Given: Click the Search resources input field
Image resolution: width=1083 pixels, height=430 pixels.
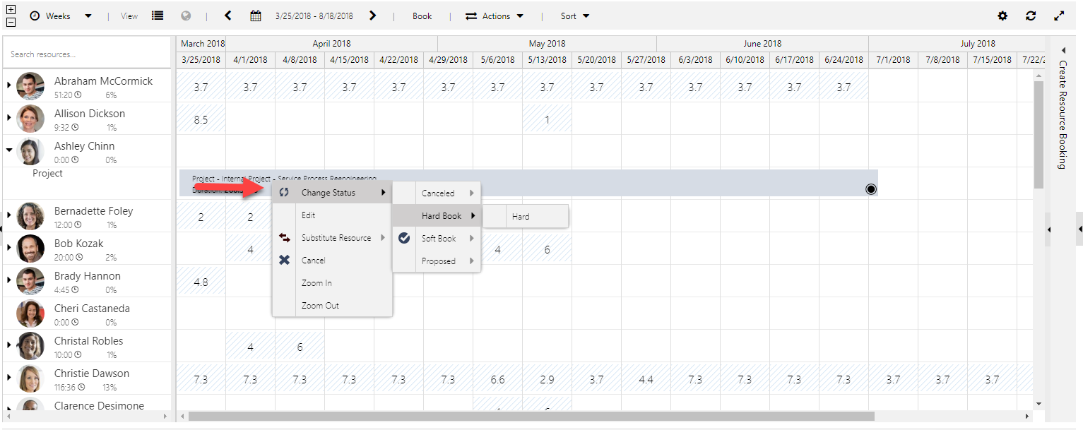Looking at the screenshot, I should [x=86, y=54].
